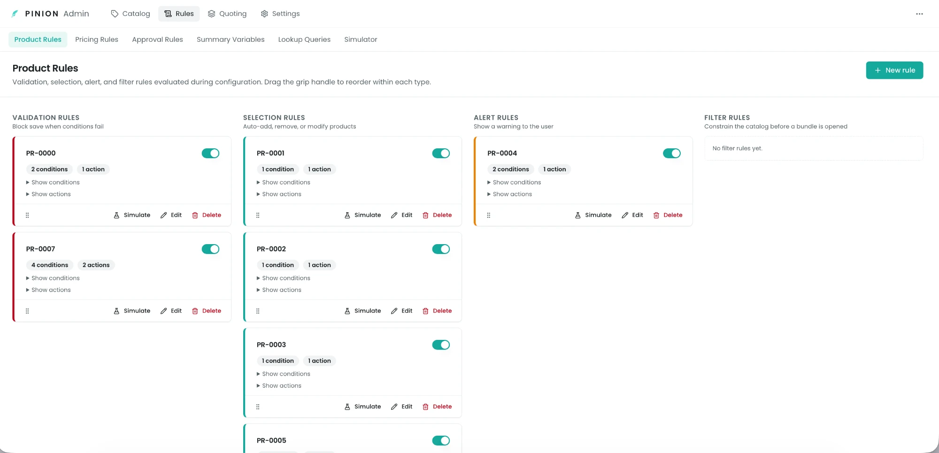Select the Summary Variables tab
939x453 pixels.
(x=231, y=39)
